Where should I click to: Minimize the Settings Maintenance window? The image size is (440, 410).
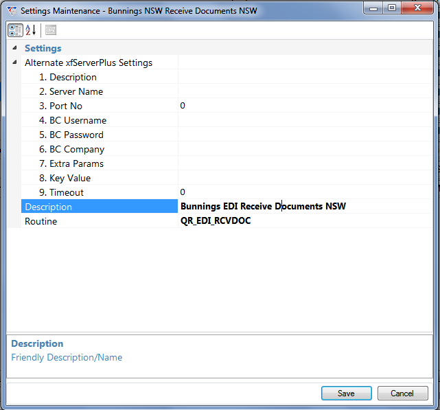(373, 8)
